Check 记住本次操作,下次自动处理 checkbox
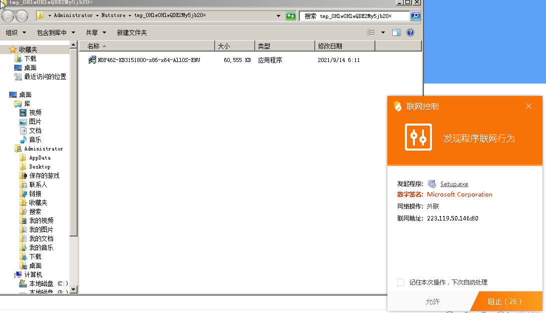The width and height of the screenshot is (546, 313). point(401,282)
